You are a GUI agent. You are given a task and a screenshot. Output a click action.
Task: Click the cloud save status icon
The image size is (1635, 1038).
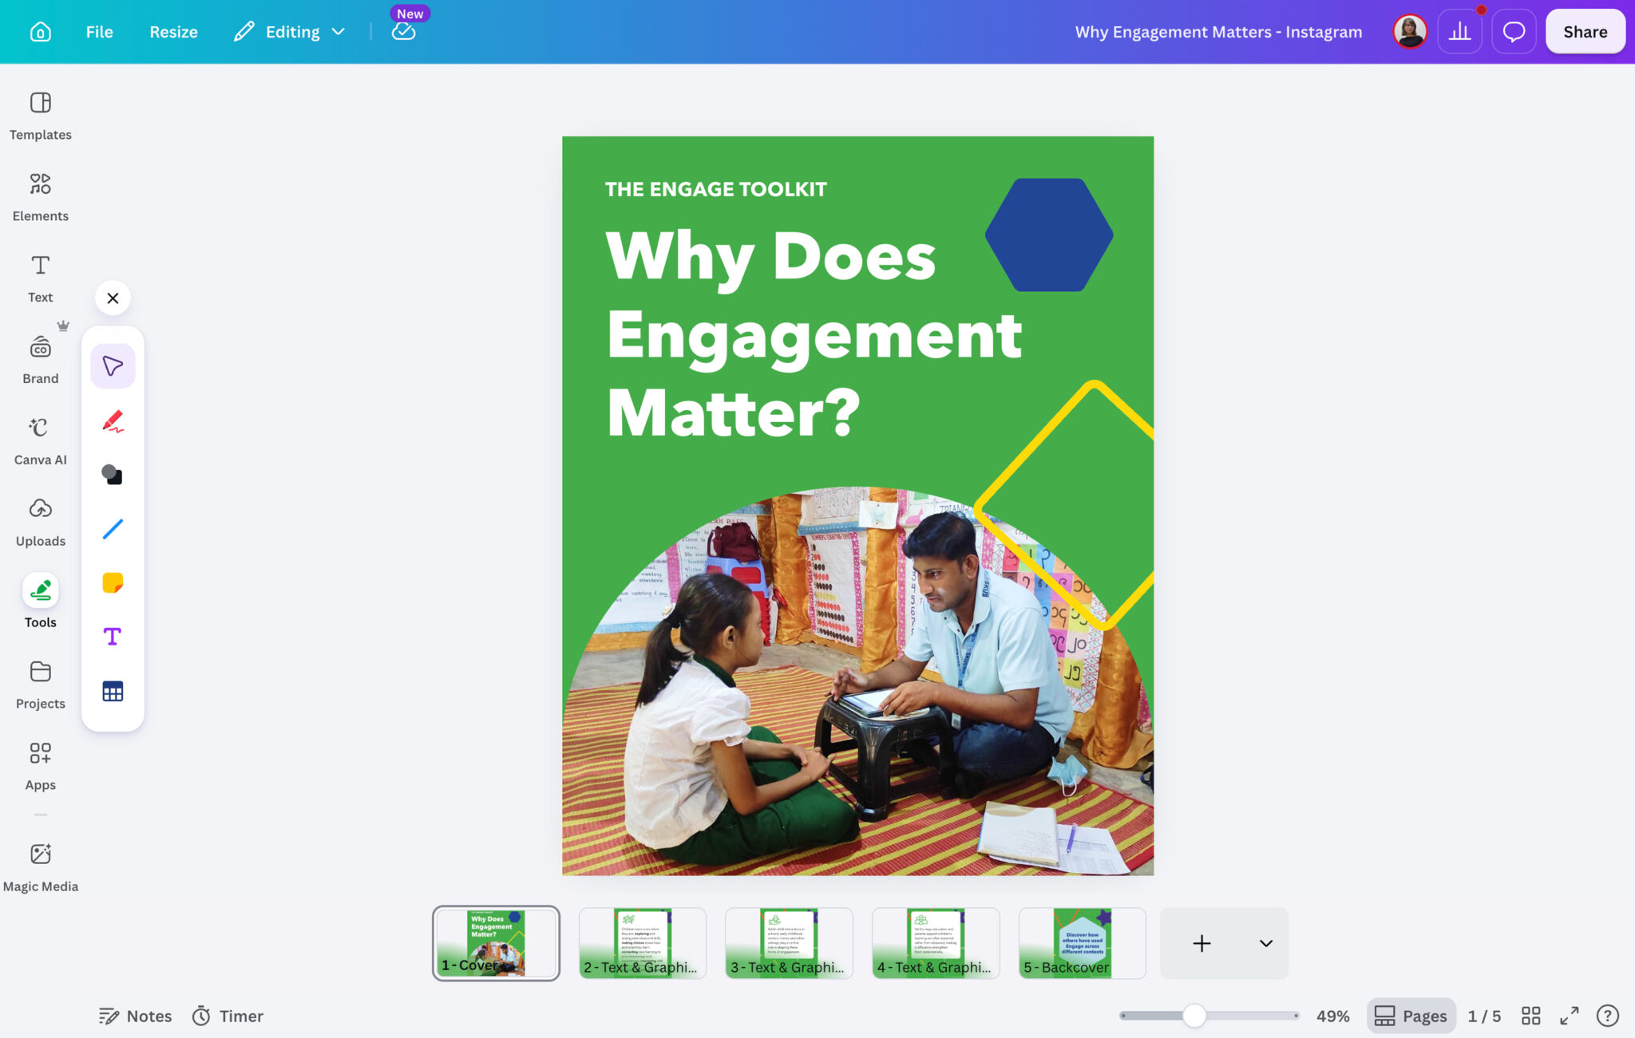tap(403, 31)
